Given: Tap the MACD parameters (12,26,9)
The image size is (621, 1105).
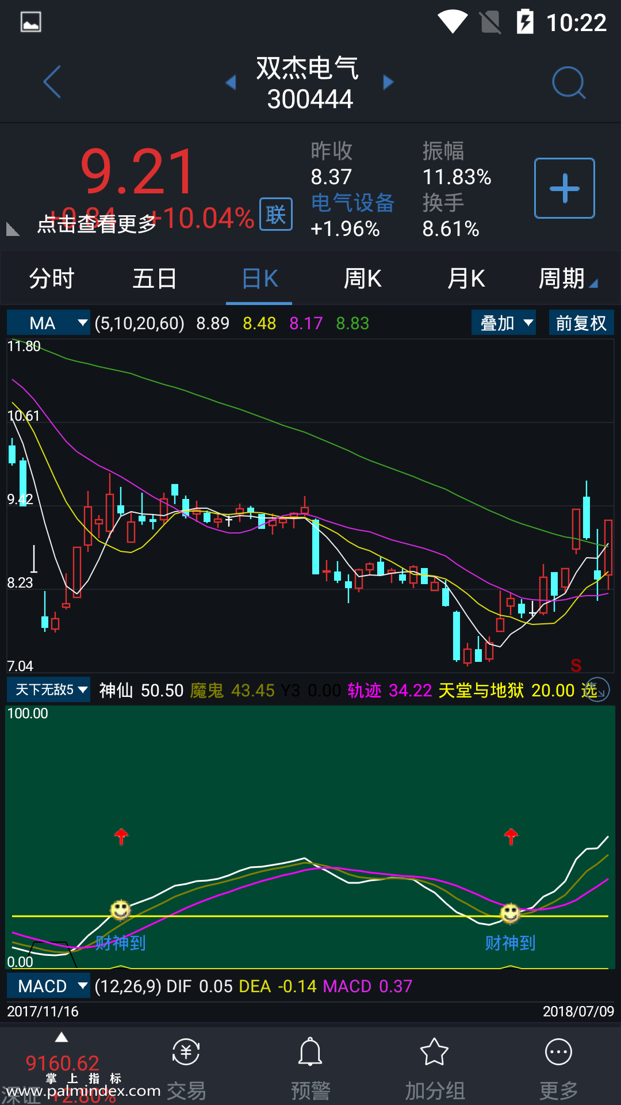Looking at the screenshot, I should pos(128,986).
